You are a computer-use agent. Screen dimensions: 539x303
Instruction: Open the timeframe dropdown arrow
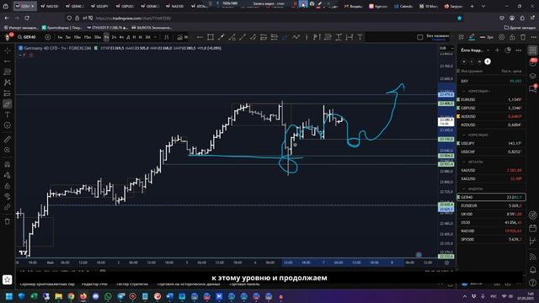155,37
